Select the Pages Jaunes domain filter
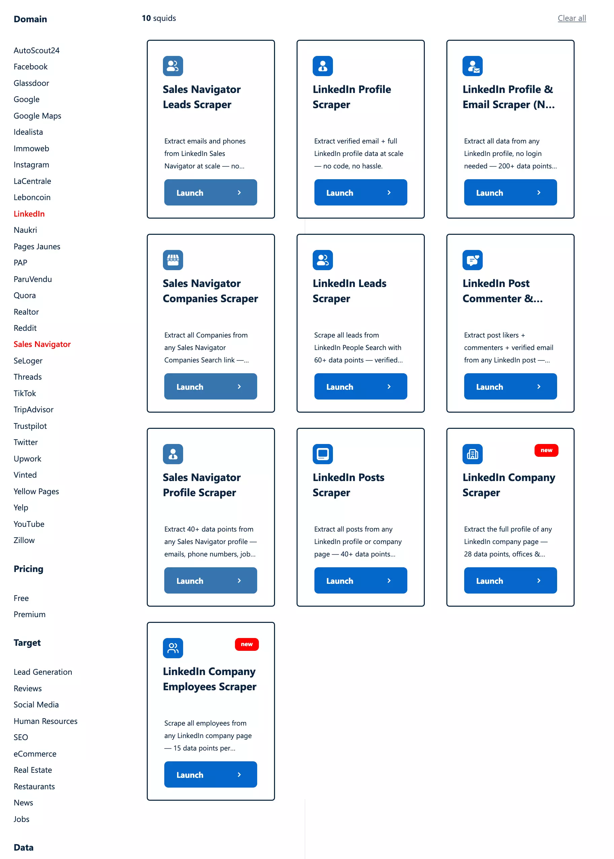The height and width of the screenshot is (859, 614). tap(37, 247)
